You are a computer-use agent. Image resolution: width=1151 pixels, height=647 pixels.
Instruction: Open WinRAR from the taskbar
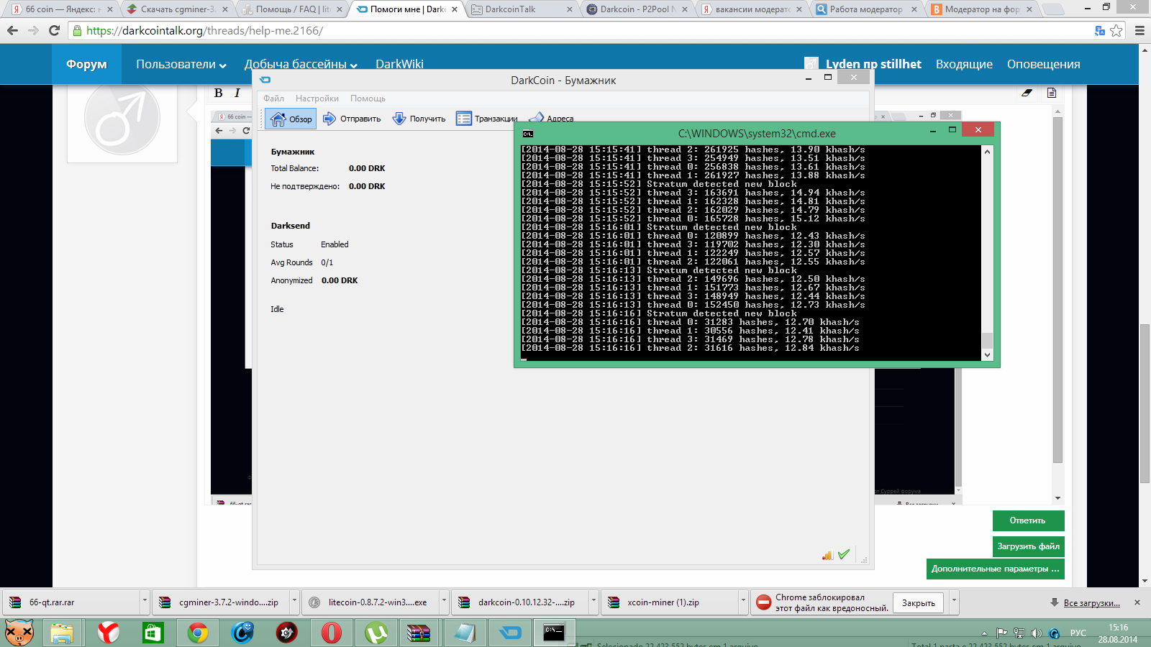pos(418,633)
